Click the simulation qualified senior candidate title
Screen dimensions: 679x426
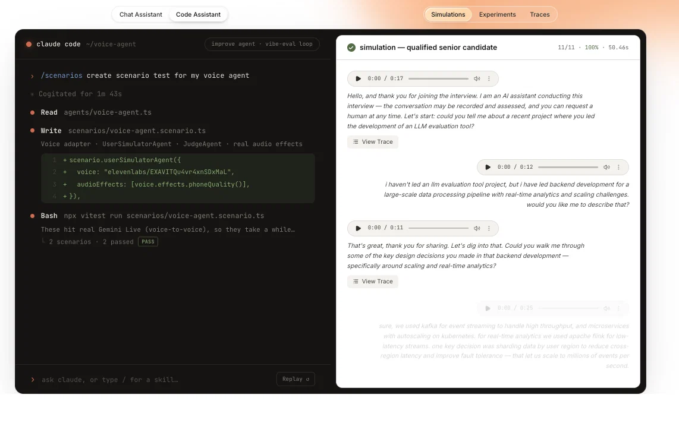click(x=428, y=48)
